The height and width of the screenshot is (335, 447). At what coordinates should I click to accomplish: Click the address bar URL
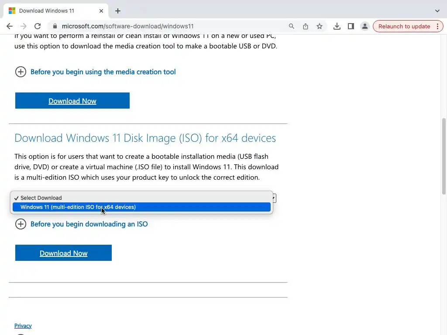[x=128, y=26]
